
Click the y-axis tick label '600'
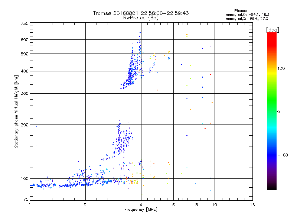pos(25,40)
